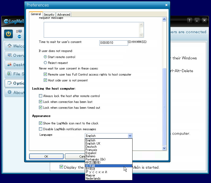Click the OK button
The height and width of the screenshot is (183, 211).
[x=46, y=156]
